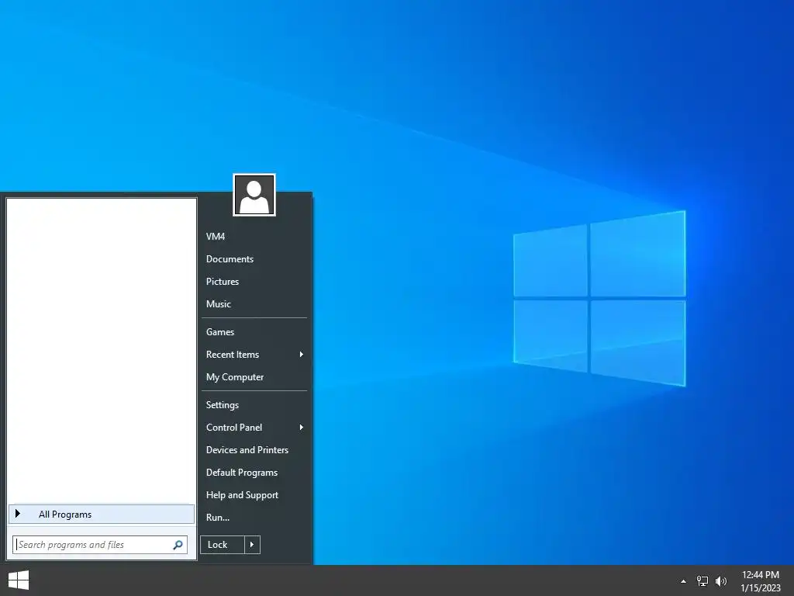Open the volume speaker tray icon
Image resolution: width=794 pixels, height=596 pixels.
pyautogui.click(x=721, y=581)
